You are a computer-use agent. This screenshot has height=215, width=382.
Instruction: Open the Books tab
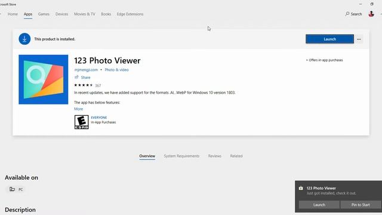106,14
